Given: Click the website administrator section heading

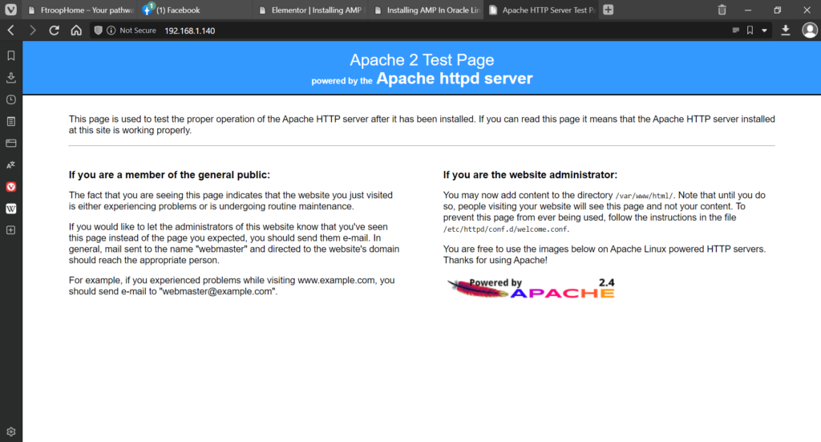Looking at the screenshot, I should point(530,175).
